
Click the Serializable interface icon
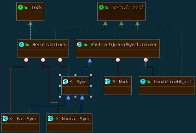pos(101,7)
